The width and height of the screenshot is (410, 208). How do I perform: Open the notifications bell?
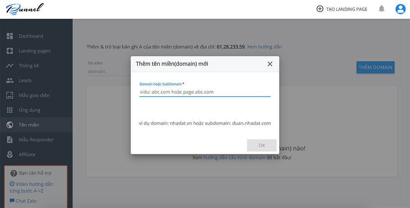(x=382, y=9)
